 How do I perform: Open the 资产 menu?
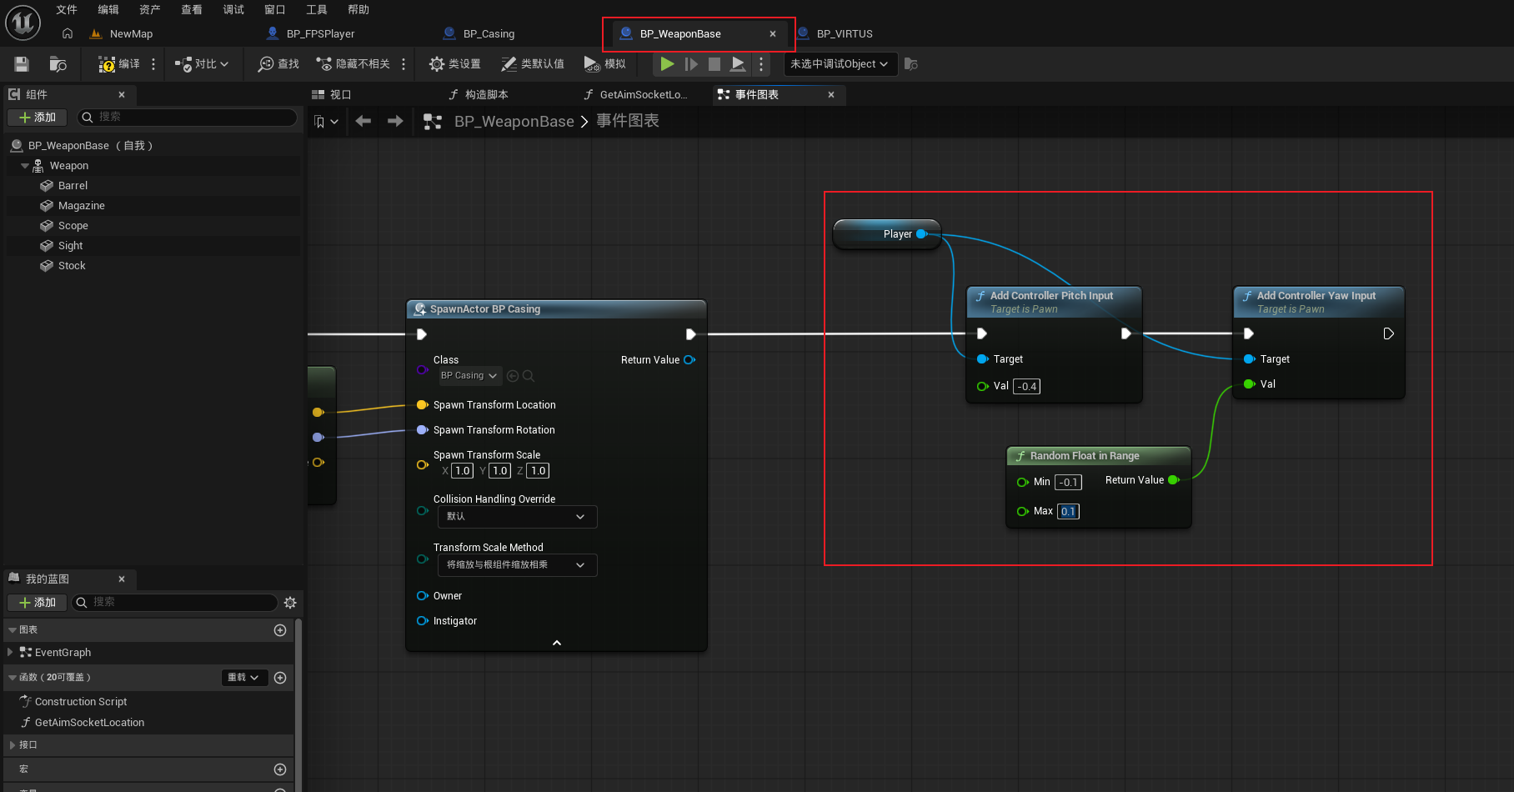point(150,10)
